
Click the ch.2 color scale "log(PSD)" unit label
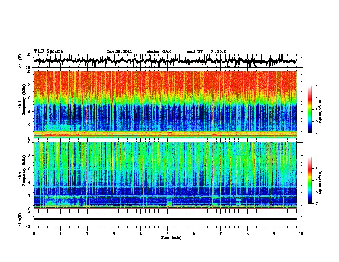[320, 182]
